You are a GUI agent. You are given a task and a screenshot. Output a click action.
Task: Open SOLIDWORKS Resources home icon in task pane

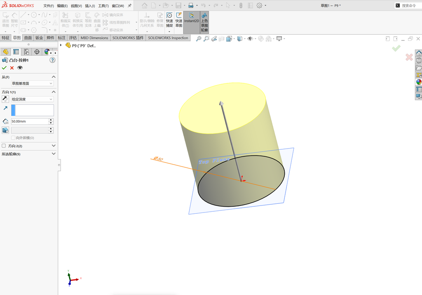click(x=419, y=53)
